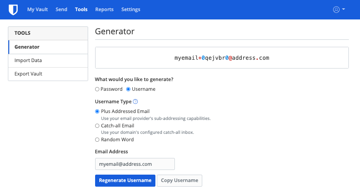The width and height of the screenshot is (360, 195).
Task: Open the account profile icon menu
Action: [x=336, y=9]
